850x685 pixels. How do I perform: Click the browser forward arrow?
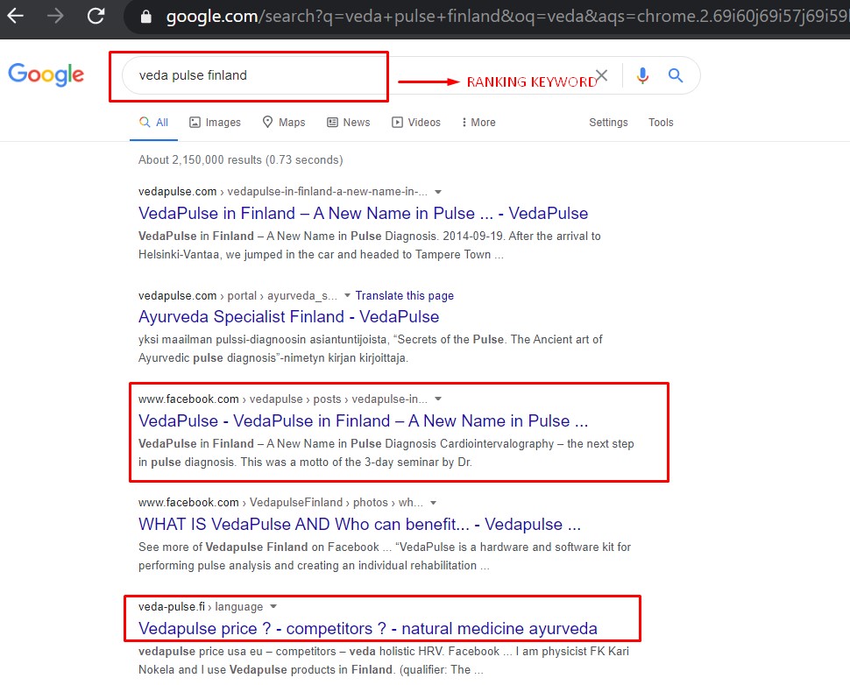(x=55, y=16)
